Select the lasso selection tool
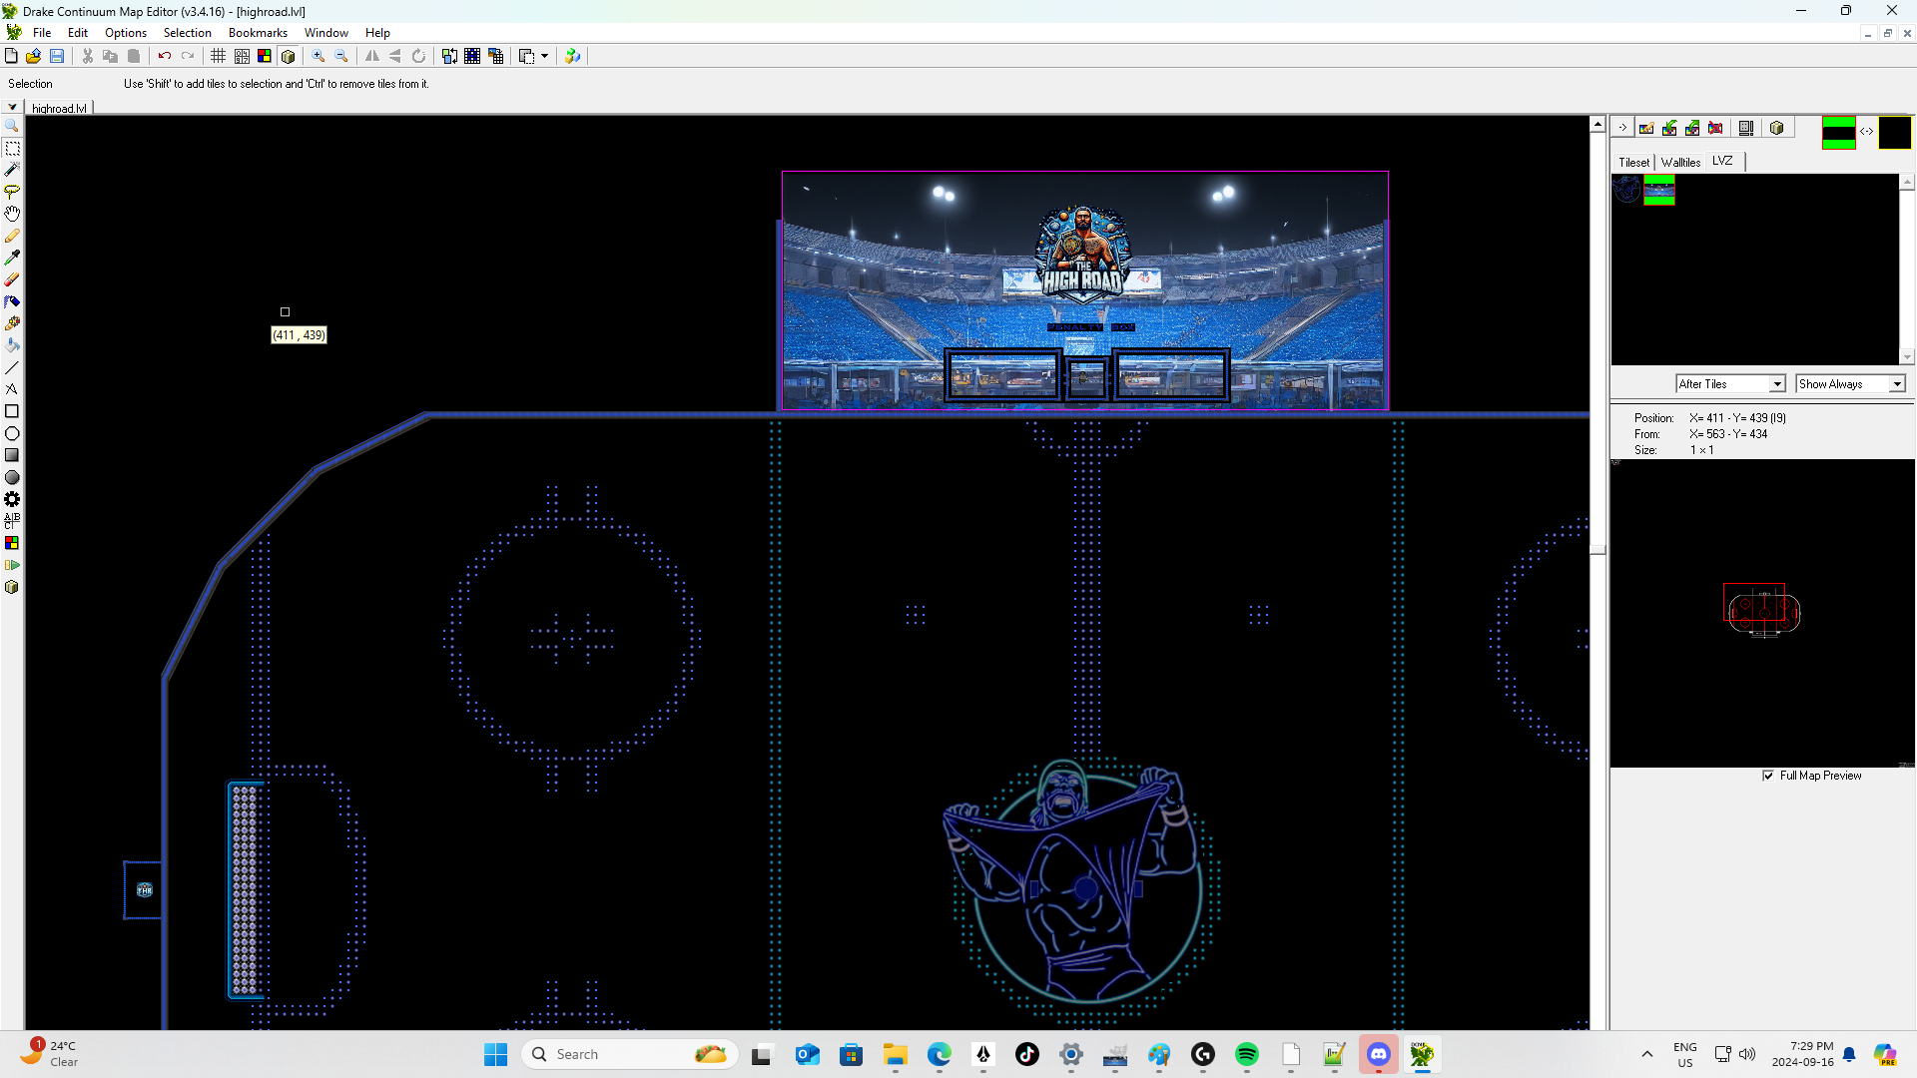This screenshot has width=1917, height=1078. coord(12,192)
